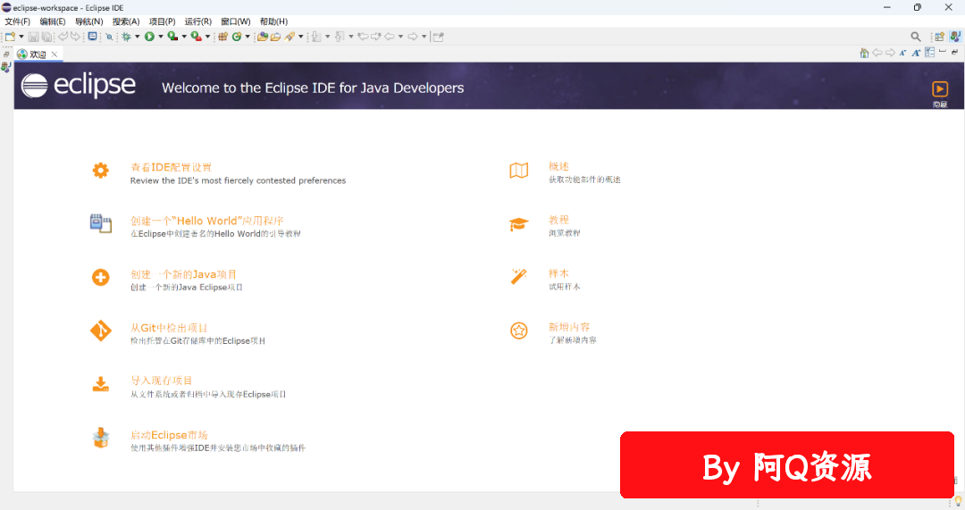Open the New wizard dropdown arrow
The width and height of the screenshot is (965, 510).
21,37
